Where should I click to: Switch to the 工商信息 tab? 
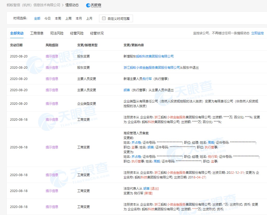tap(37, 33)
